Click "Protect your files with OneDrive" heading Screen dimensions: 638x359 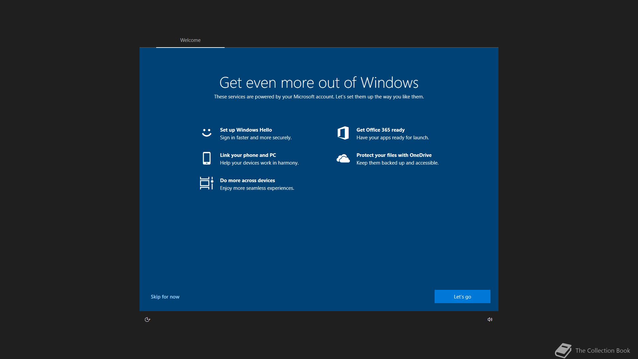(394, 155)
